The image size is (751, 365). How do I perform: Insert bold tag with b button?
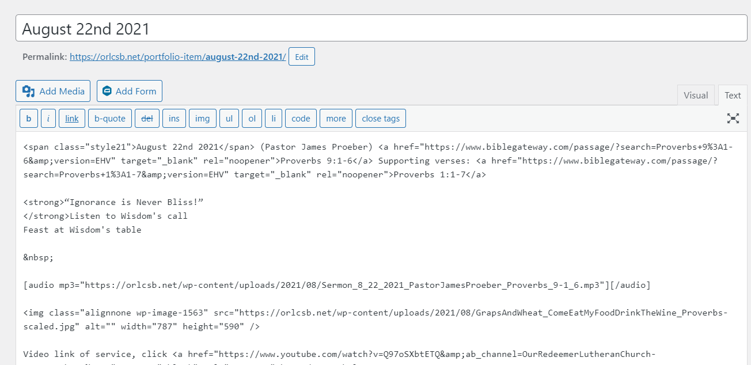[29, 119]
